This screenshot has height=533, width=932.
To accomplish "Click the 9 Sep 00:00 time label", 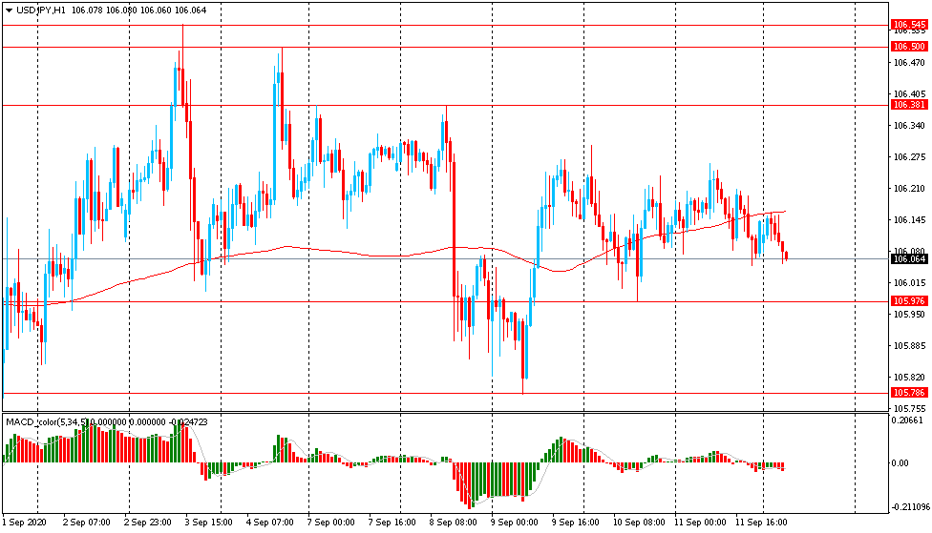I will point(515,523).
